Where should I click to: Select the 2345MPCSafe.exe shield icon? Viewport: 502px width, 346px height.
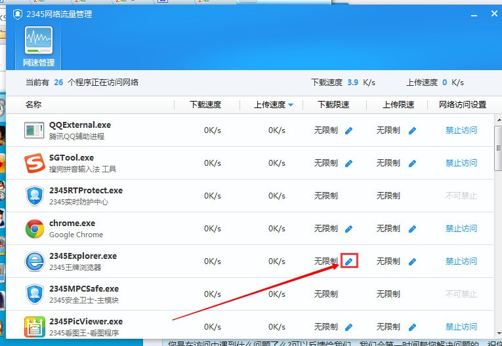tap(35, 294)
